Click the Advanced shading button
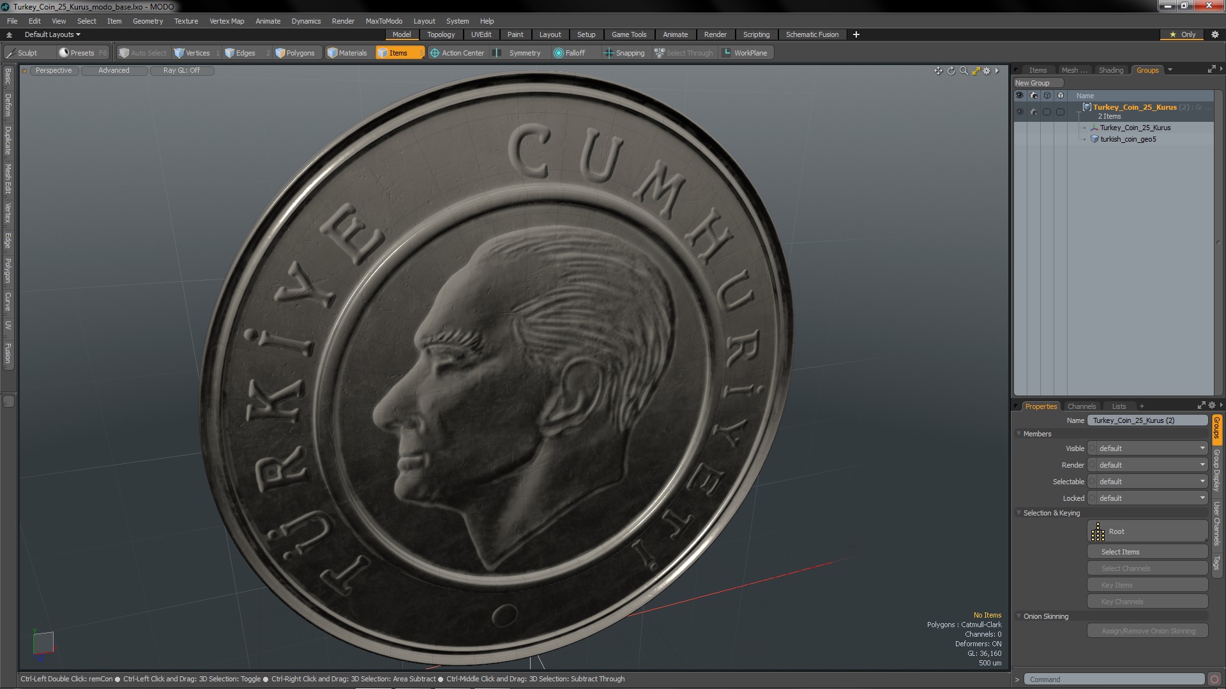The image size is (1226, 689). coord(114,71)
